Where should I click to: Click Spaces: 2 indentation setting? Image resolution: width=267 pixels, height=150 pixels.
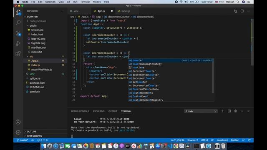193,140
